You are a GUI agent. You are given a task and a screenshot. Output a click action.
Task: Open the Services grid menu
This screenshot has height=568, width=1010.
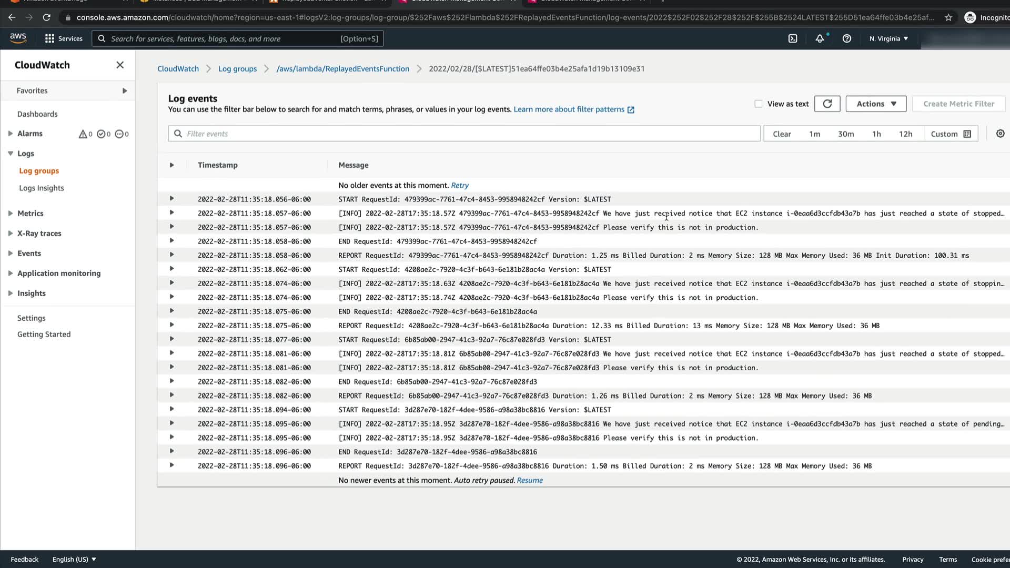64,38
